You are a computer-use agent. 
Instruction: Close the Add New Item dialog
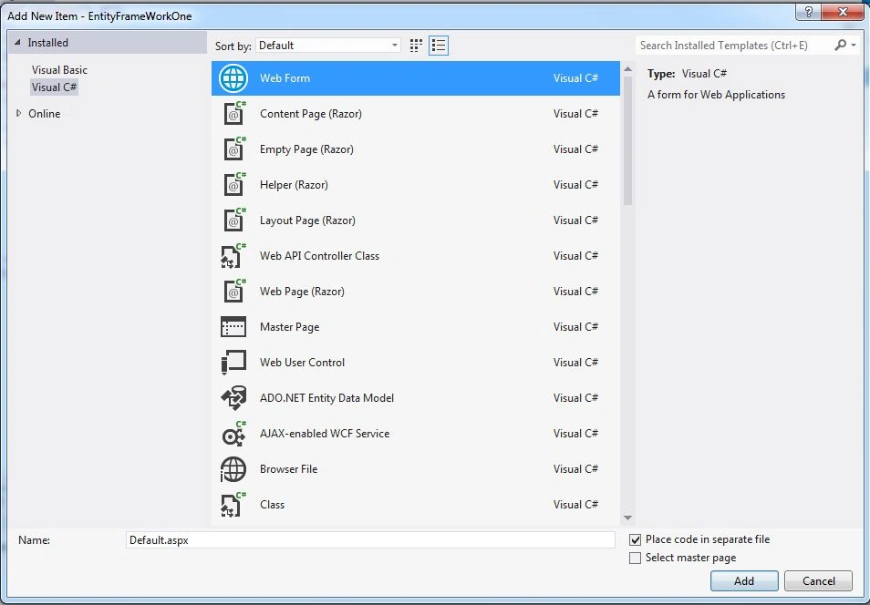843,12
